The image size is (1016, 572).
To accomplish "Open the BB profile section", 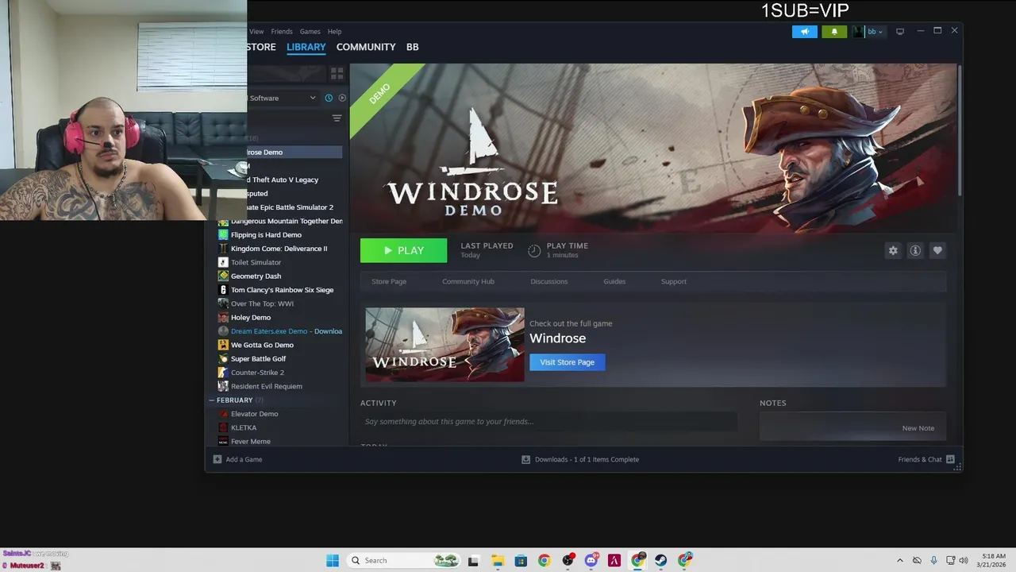I will pos(413,47).
